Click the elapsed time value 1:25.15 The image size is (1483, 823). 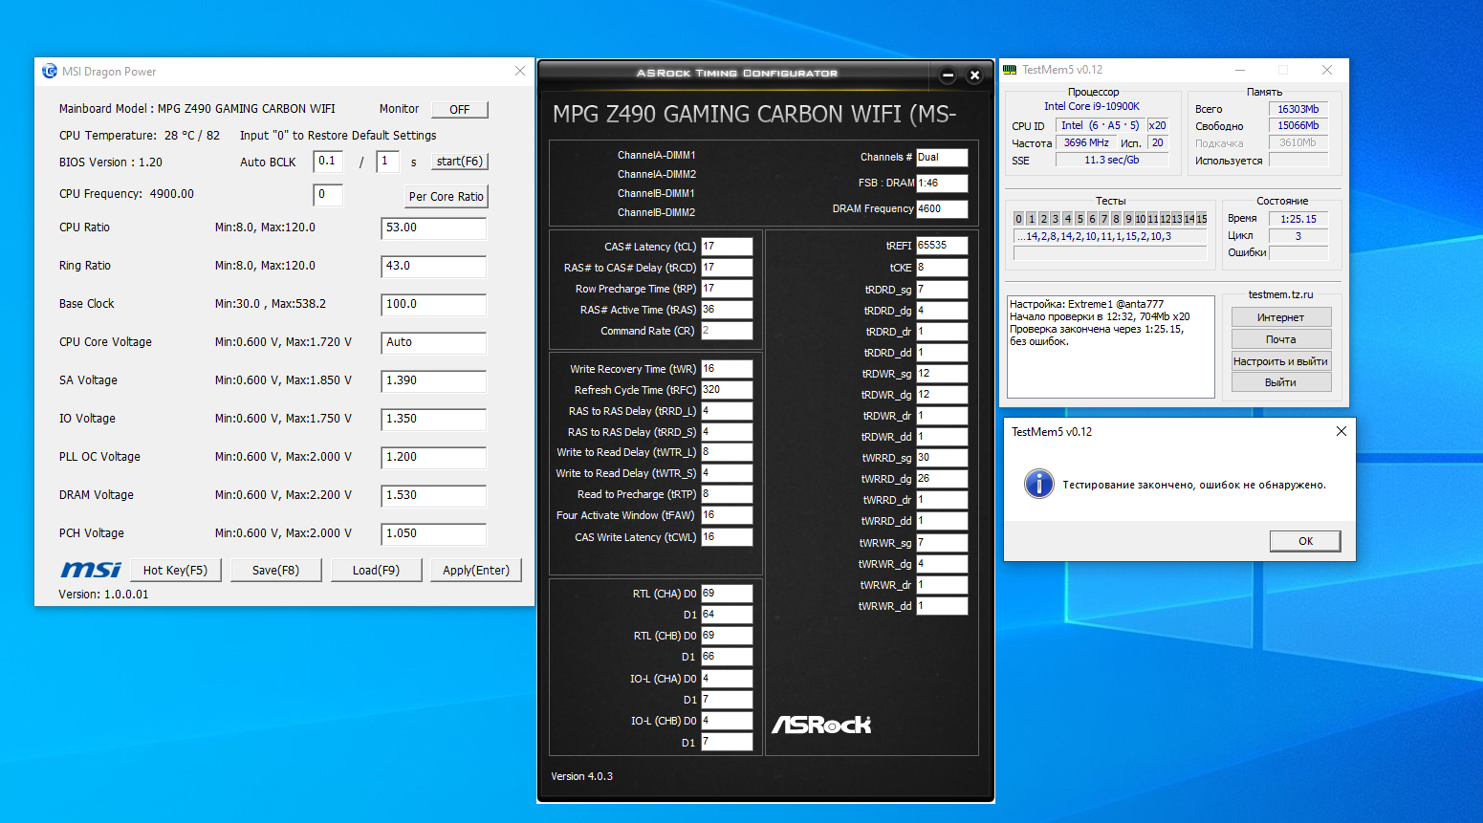[x=1298, y=219]
